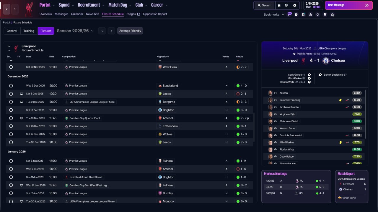This screenshot has height=212, width=378.
Task: Click the Chelsea crest in the match header
Action: click(326, 61)
